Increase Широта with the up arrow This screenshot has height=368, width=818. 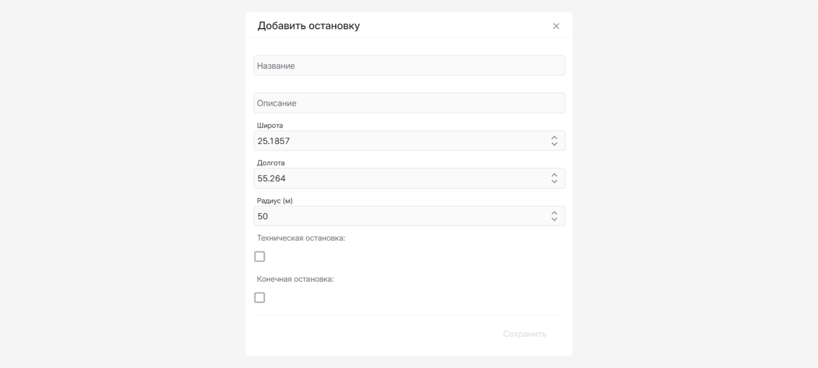click(554, 137)
